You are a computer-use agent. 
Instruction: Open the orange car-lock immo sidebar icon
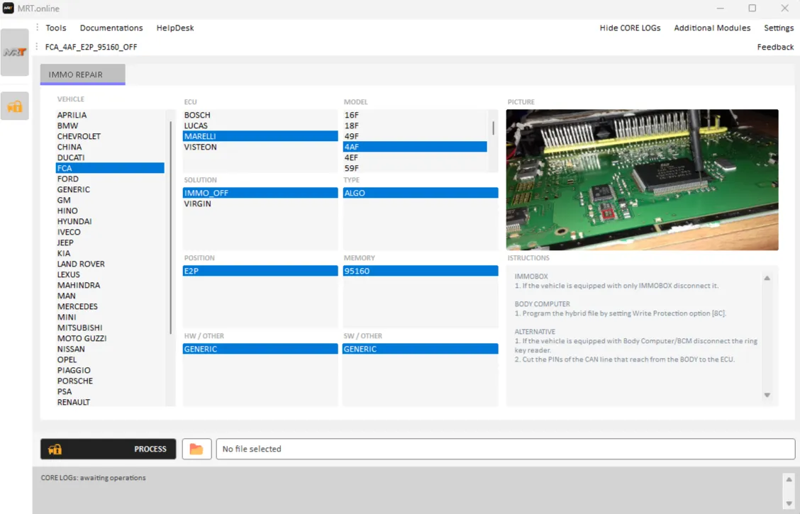tap(15, 106)
